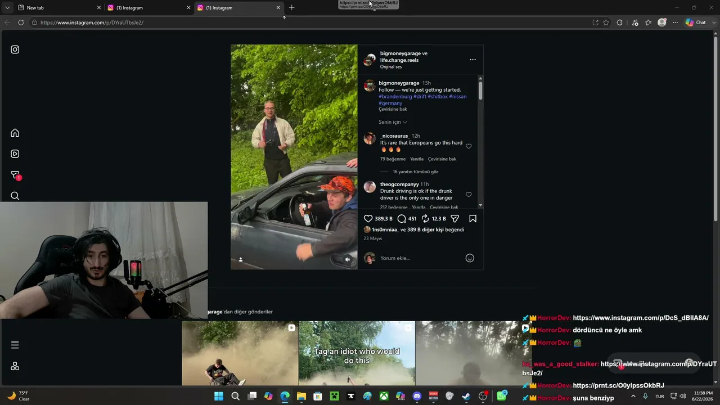720x405 pixels.
Task: Open WhatsApp from the taskbar
Action: [501, 396]
